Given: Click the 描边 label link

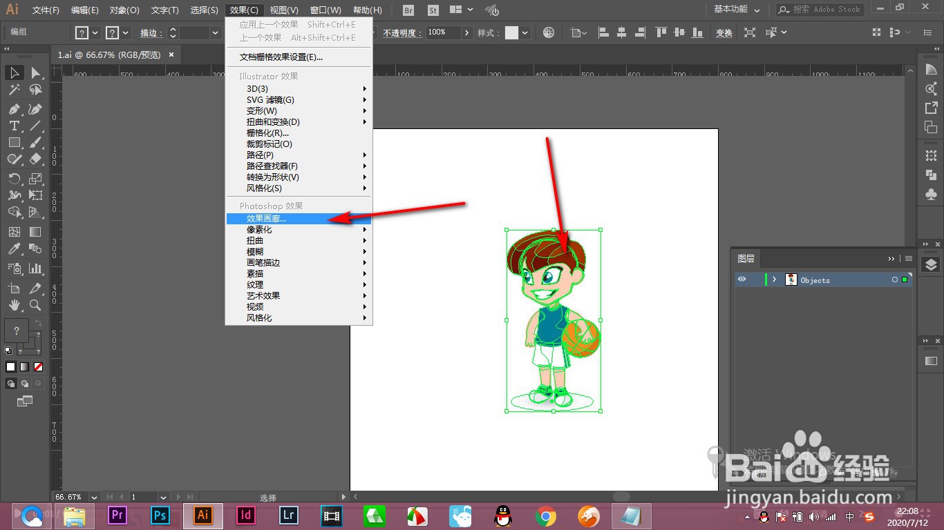Looking at the screenshot, I should coord(149,32).
